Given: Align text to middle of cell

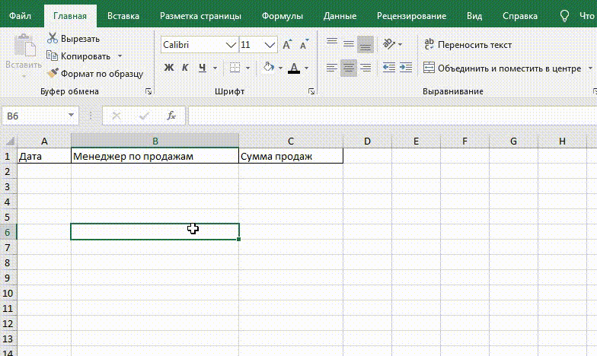Looking at the screenshot, I should (349, 44).
